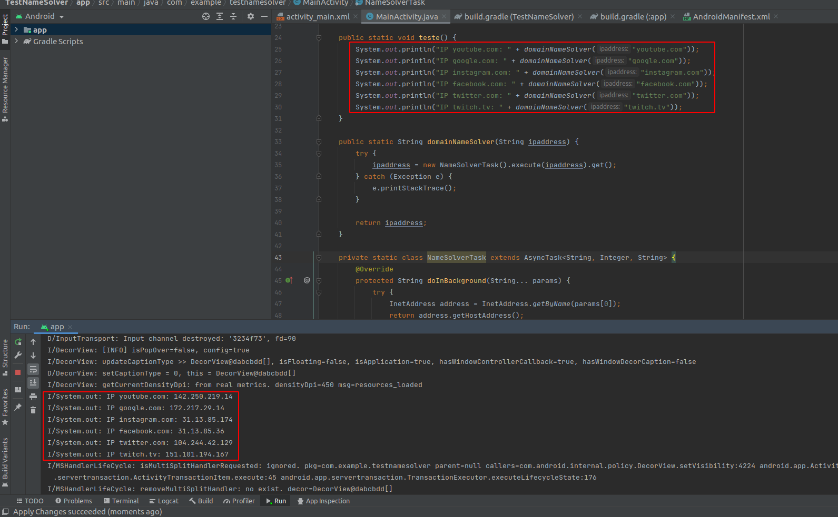
Task: Click the down arrow in Run console toolbar
Action: point(33,356)
